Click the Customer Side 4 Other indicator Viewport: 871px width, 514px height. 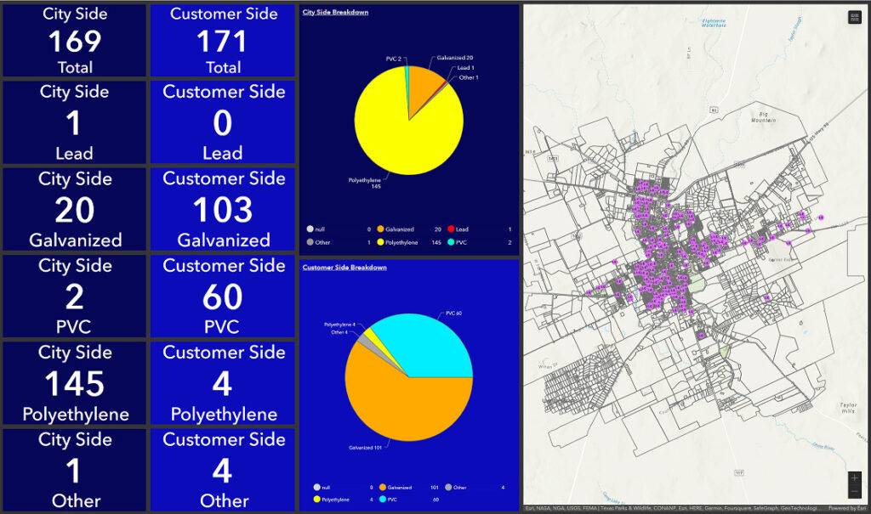point(223,470)
